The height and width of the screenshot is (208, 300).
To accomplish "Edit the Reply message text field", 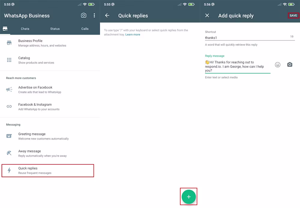I will 238,66.
